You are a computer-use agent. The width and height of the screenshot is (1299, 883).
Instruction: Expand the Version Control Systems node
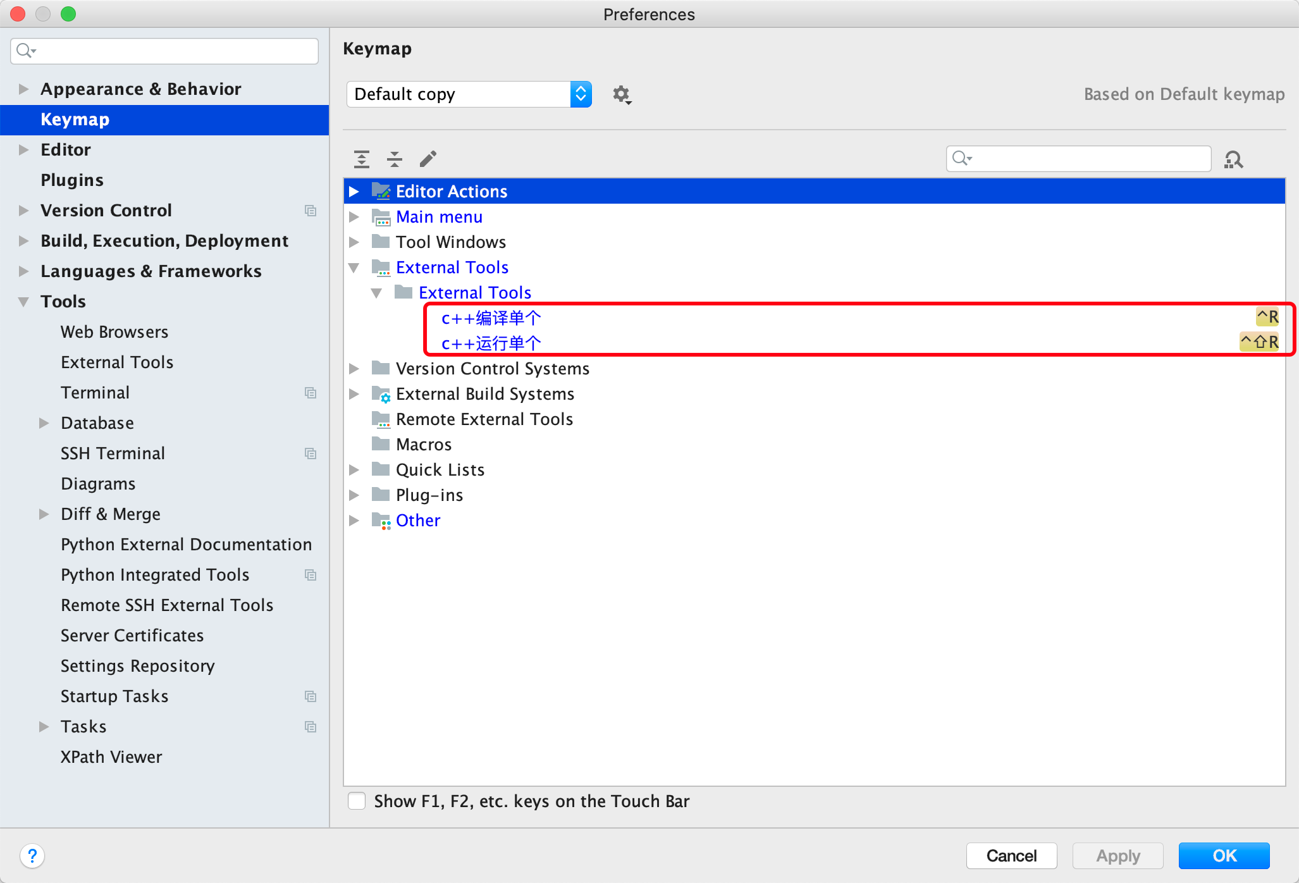pos(354,369)
